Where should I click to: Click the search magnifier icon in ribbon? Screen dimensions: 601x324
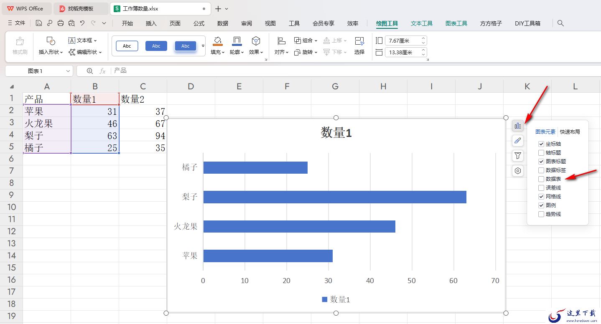click(561, 23)
